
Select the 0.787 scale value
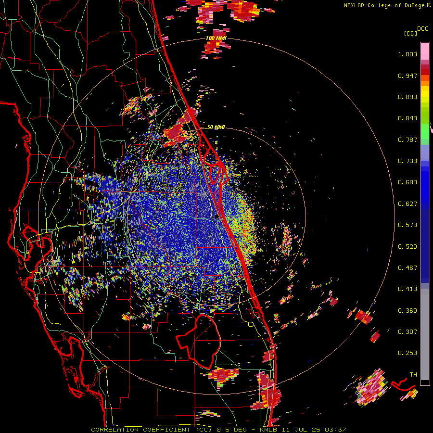coord(408,140)
